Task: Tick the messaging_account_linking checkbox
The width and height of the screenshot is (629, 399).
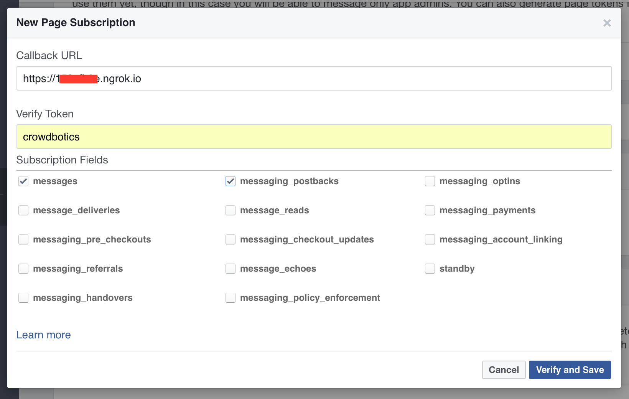Action: tap(430, 239)
